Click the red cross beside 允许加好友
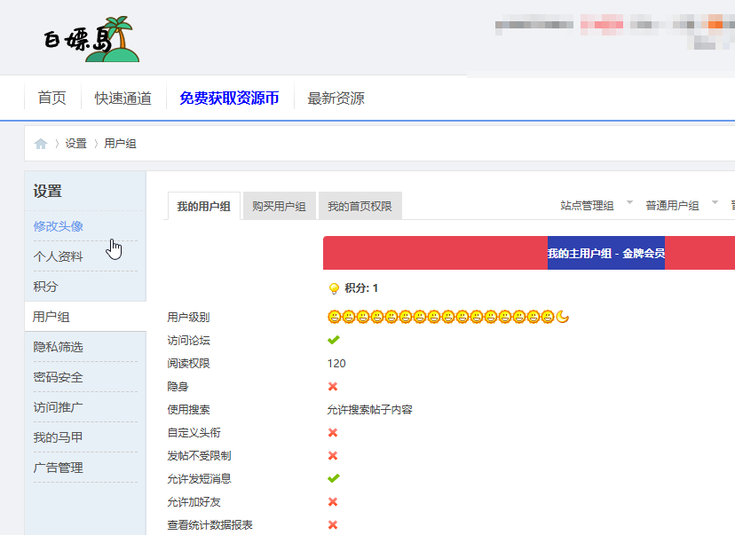735x535 pixels. [x=333, y=502]
